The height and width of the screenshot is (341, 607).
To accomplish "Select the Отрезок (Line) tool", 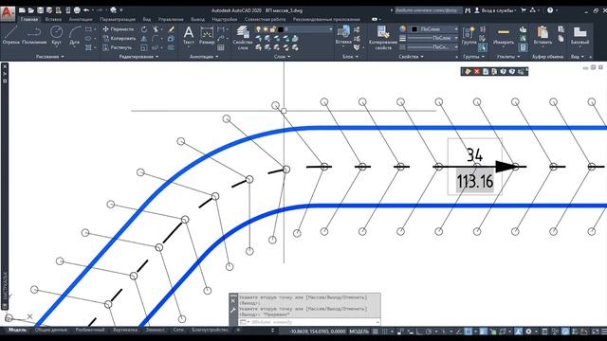I will pos(10,35).
